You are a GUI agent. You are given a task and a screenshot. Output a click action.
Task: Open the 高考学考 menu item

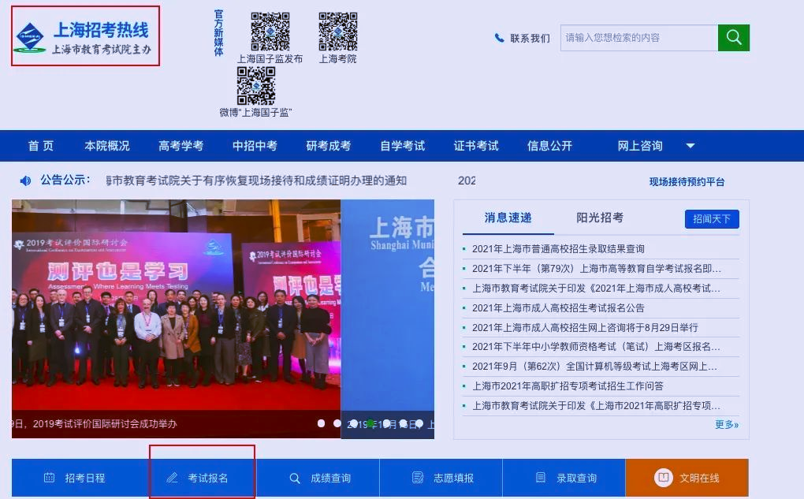pyautogui.click(x=181, y=146)
